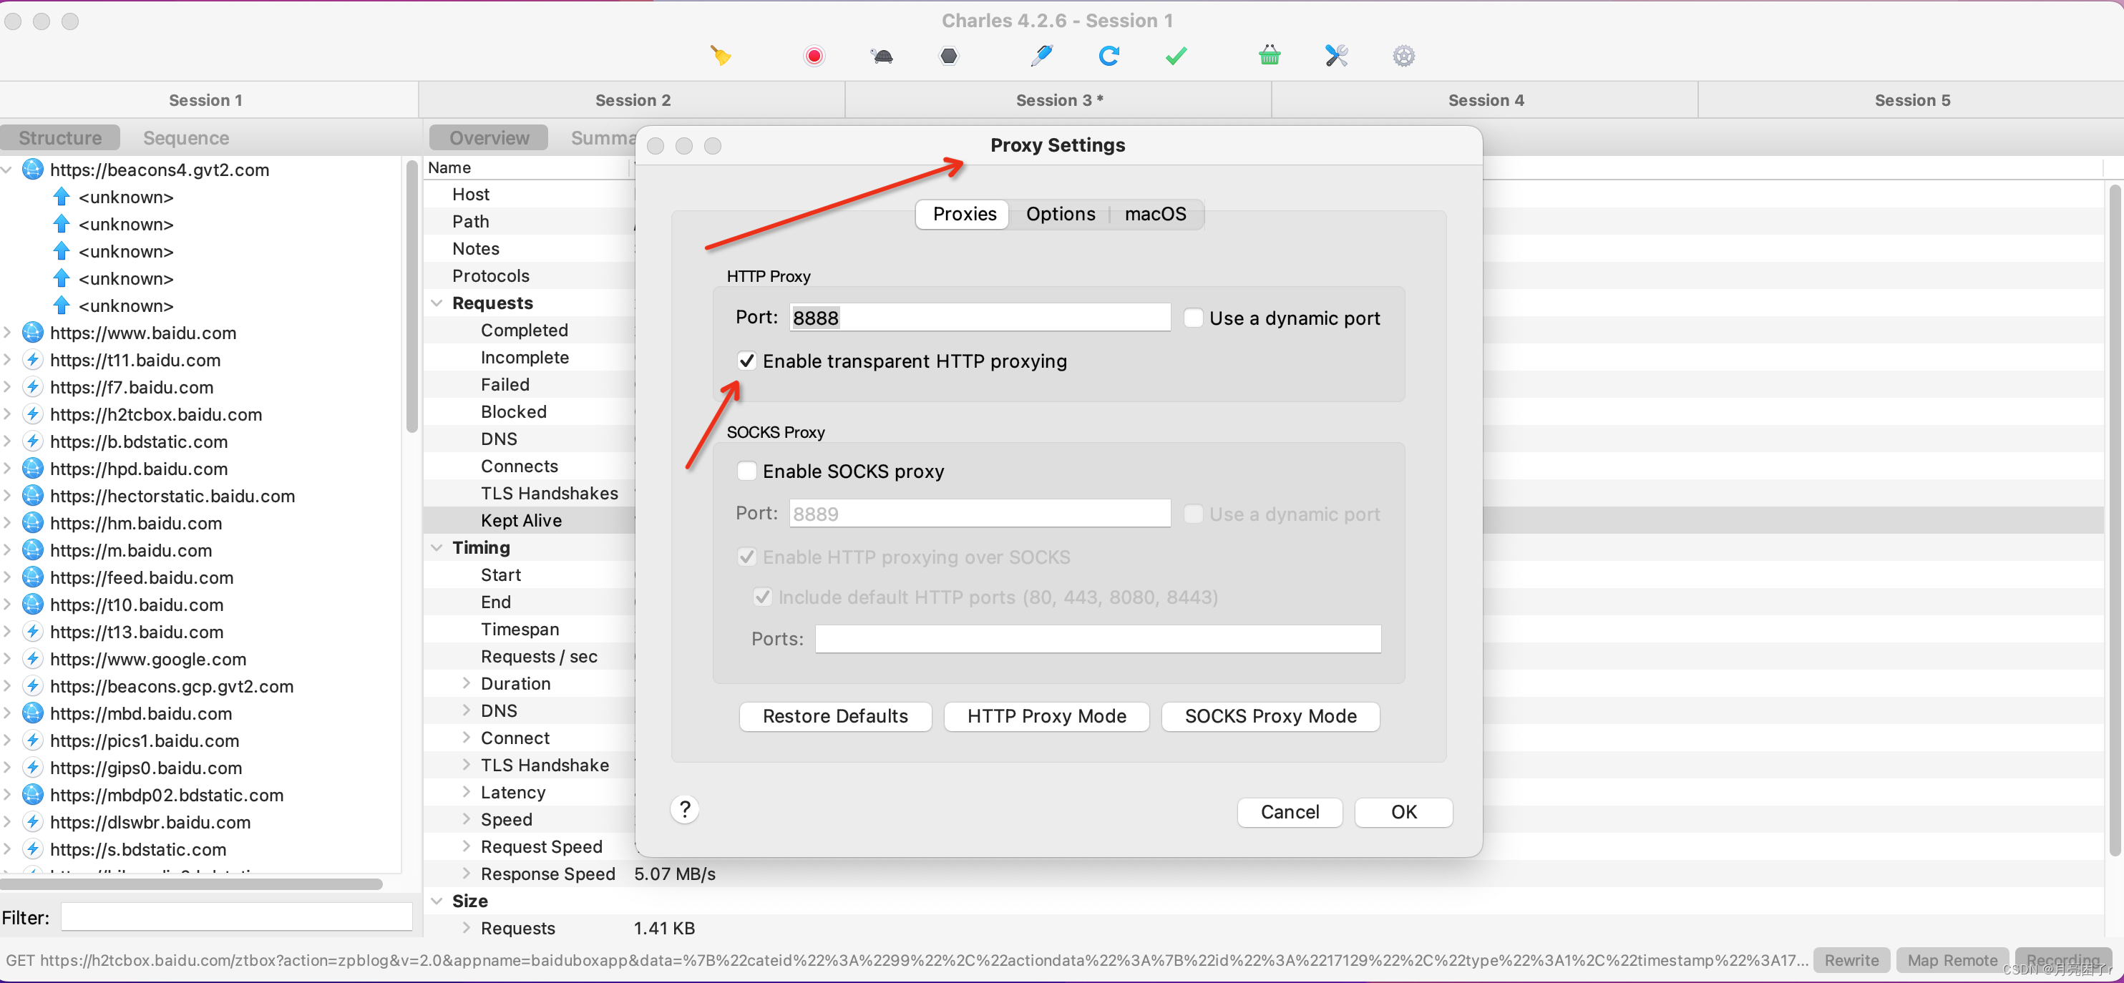Check Enable SOCKS proxy
Screen dimensions: 2124x983
pos(747,471)
